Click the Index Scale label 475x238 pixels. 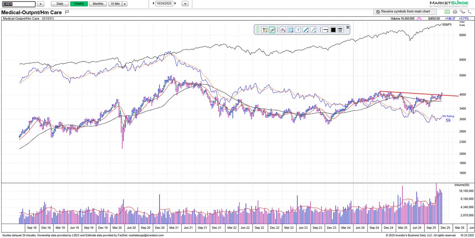pos(462,23)
